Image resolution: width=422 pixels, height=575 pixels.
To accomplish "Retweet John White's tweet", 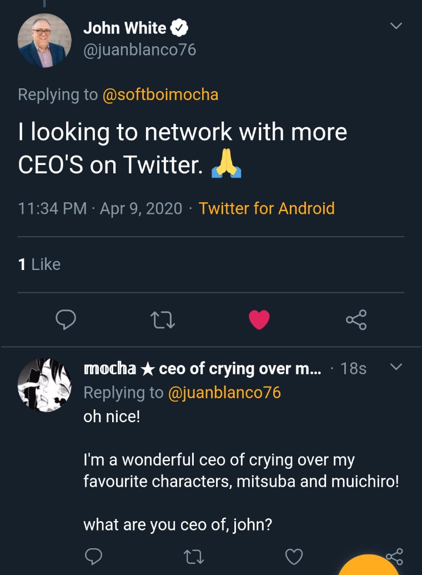I will tap(163, 319).
